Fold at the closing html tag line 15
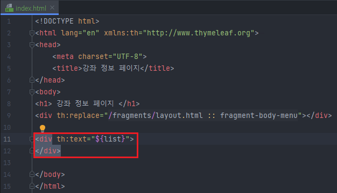337x193 pixels. click(x=32, y=186)
